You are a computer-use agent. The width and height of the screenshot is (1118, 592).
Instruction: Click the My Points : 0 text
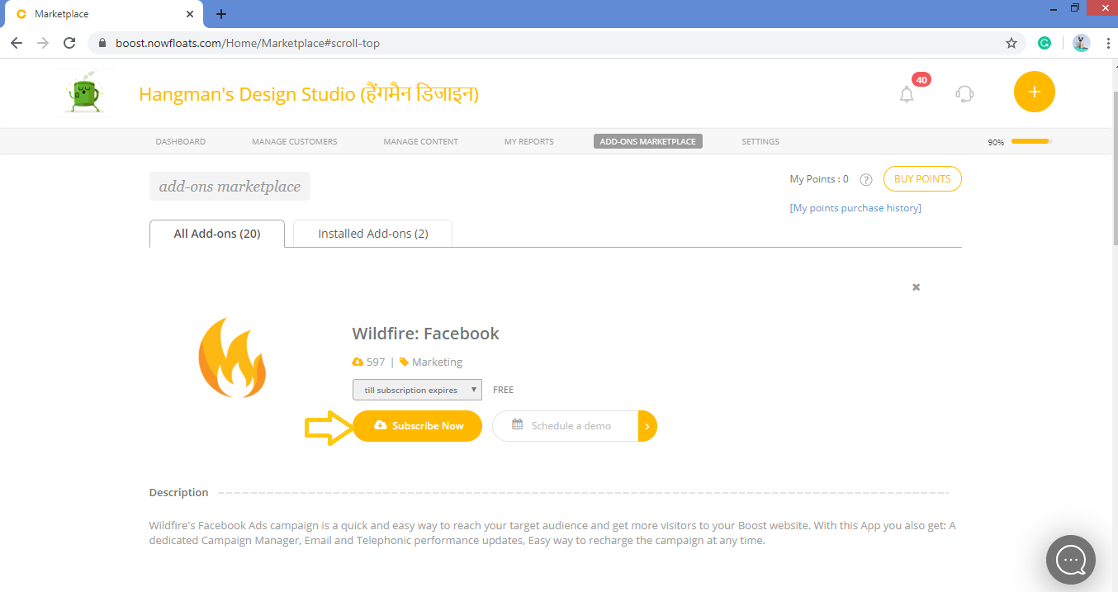point(819,179)
